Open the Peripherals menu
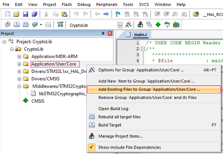223x154 pixels. point(107,5)
